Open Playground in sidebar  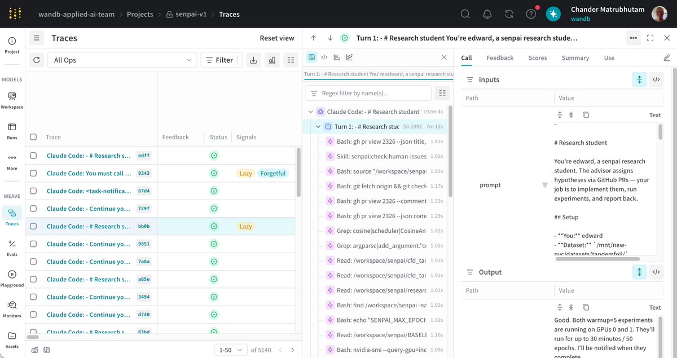pyautogui.click(x=12, y=279)
